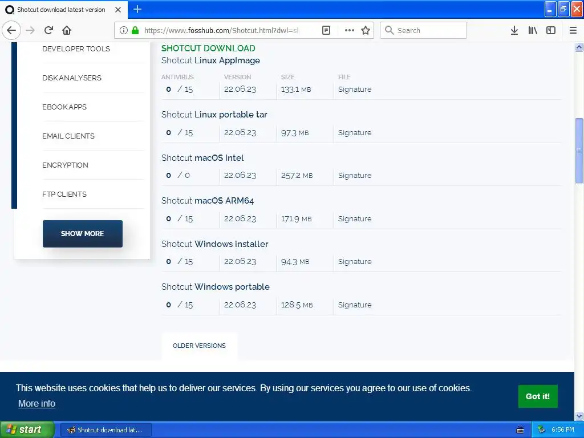
Task: Open the Firefox hamburger menu
Action: (573, 30)
